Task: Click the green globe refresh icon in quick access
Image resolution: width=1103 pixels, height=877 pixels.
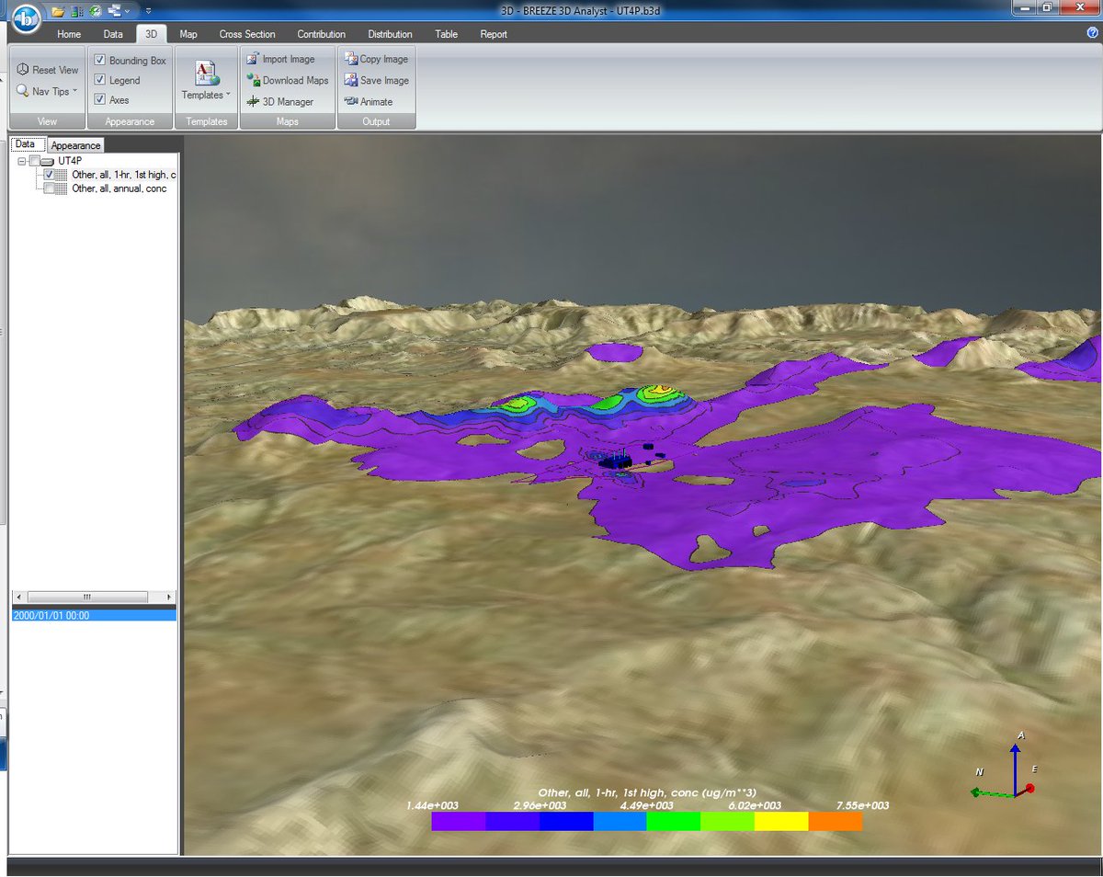Action: coord(96,11)
